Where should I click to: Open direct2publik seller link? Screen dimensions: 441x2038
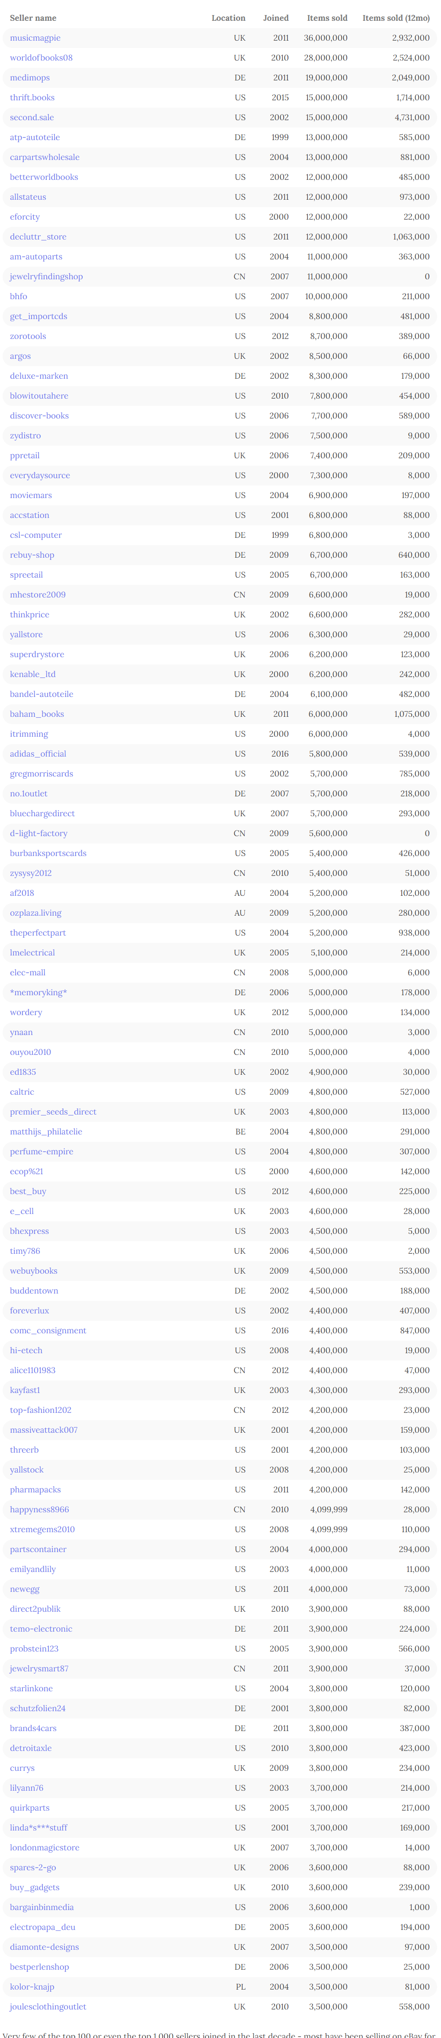point(35,1608)
